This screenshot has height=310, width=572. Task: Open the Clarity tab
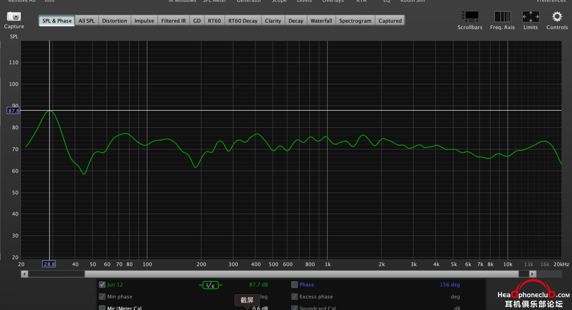273,21
